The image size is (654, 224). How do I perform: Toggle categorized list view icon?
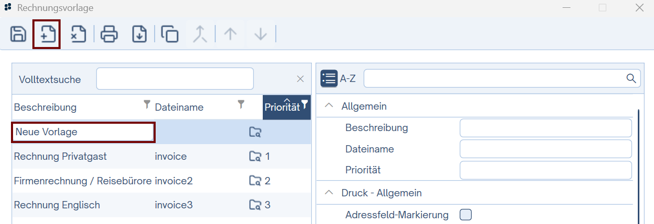point(329,78)
